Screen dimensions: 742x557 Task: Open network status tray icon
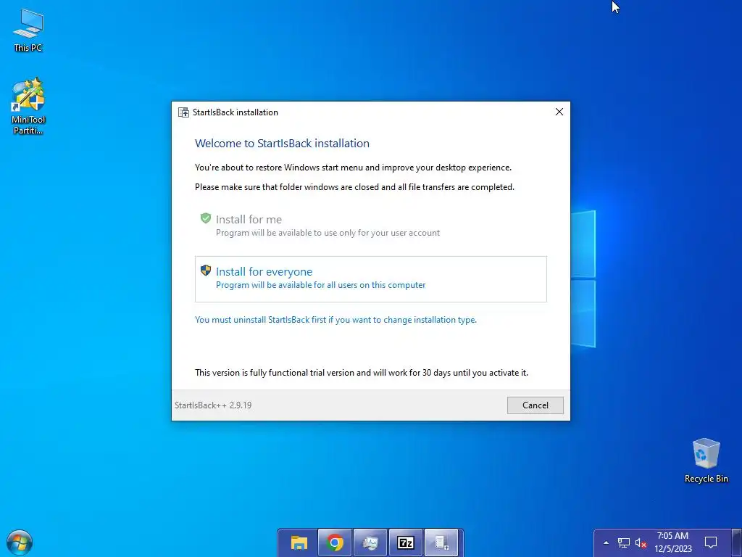pos(624,542)
